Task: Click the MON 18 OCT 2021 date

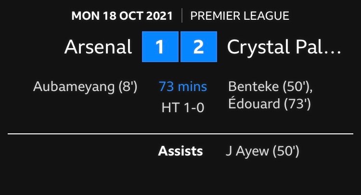Action: tap(122, 16)
